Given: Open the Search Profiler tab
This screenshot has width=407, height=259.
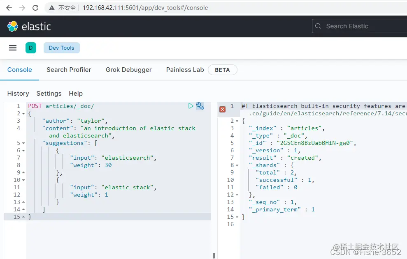Looking at the screenshot, I should point(69,70).
